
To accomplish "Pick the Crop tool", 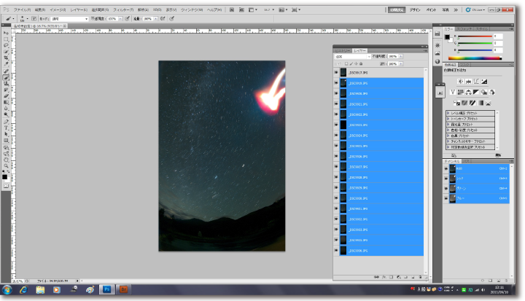I will coord(6,58).
